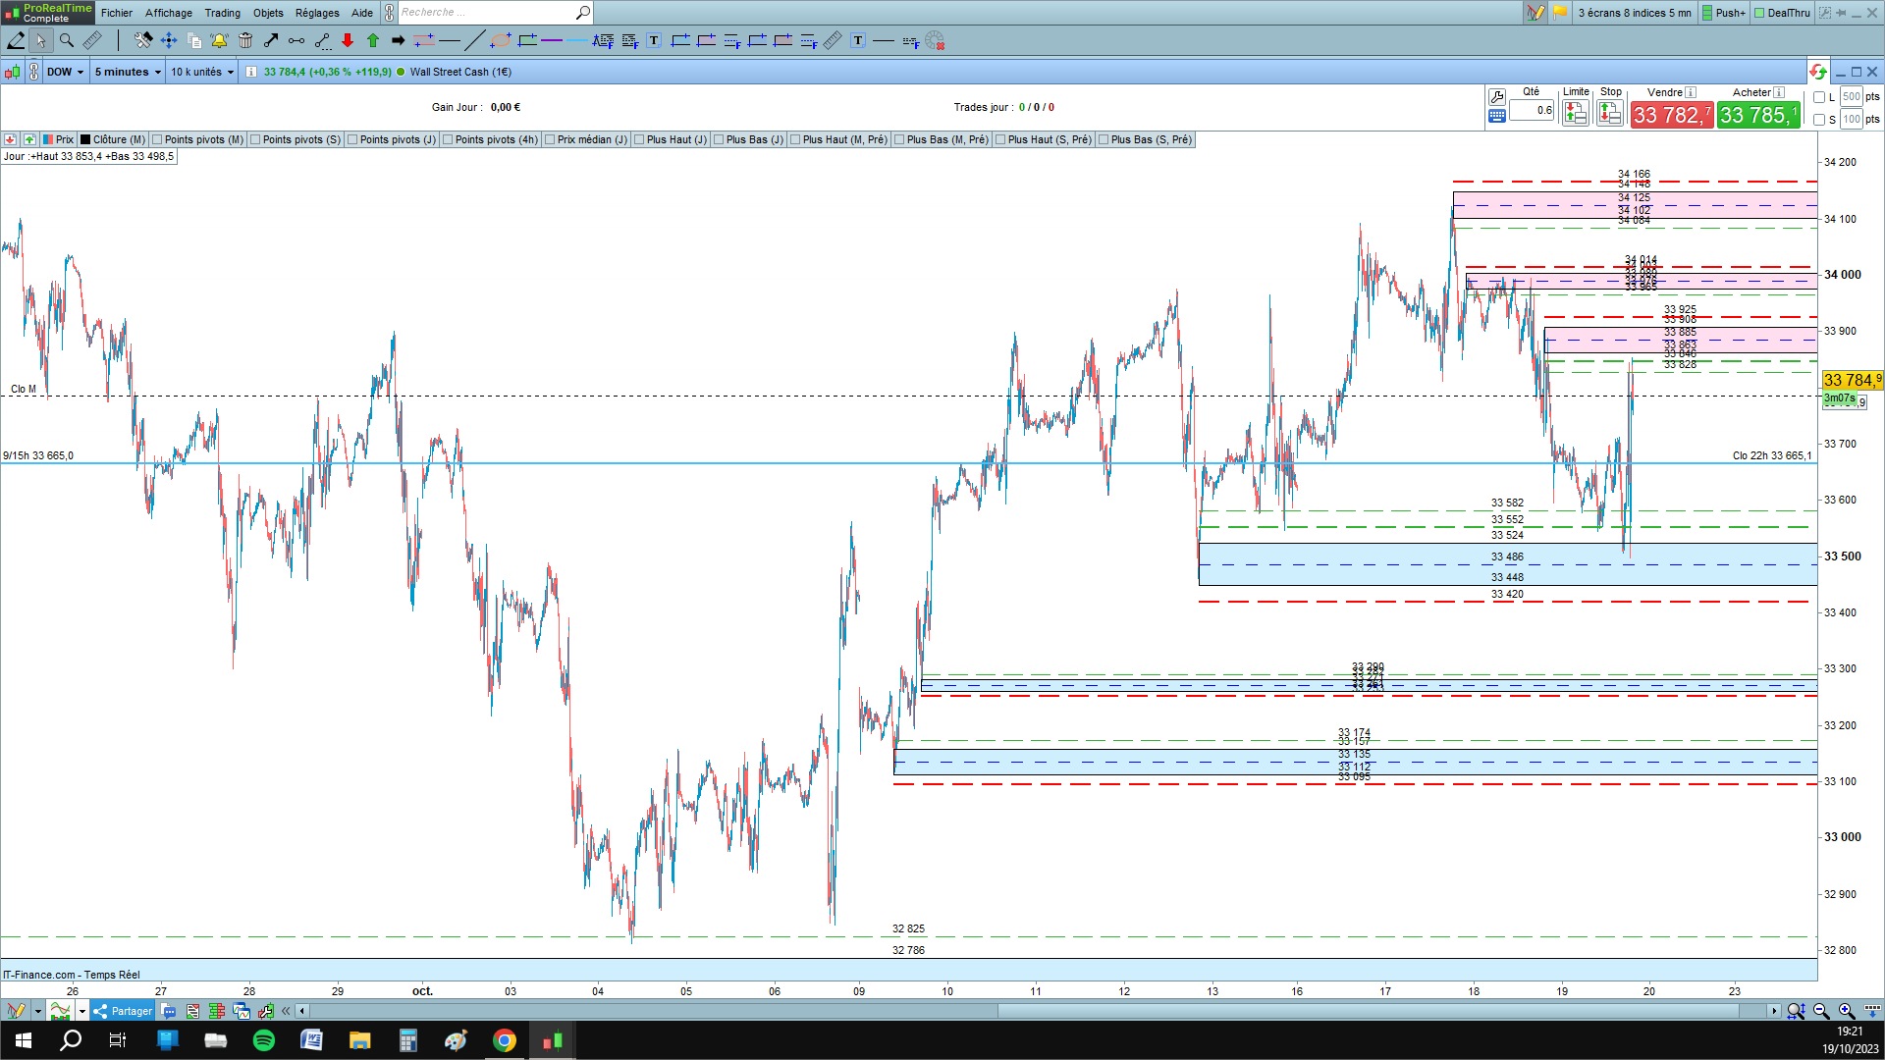The width and height of the screenshot is (1885, 1060).
Task: Check the Plus Haut (J) indicator
Action: pos(640,139)
